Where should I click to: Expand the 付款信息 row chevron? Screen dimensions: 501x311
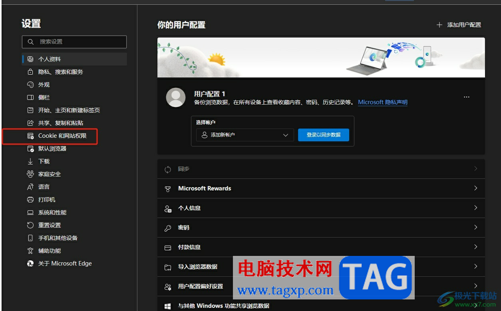pos(475,247)
